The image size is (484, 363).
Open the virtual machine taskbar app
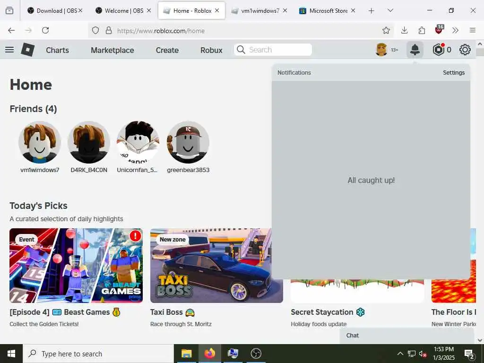[x=233, y=354]
